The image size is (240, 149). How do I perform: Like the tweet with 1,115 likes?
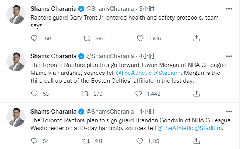(140, 141)
